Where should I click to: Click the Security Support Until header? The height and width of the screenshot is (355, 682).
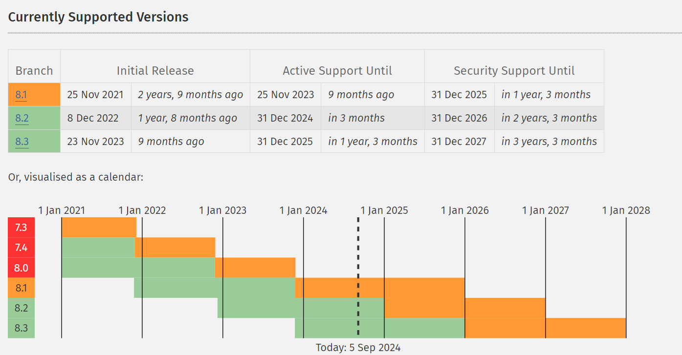click(x=514, y=71)
